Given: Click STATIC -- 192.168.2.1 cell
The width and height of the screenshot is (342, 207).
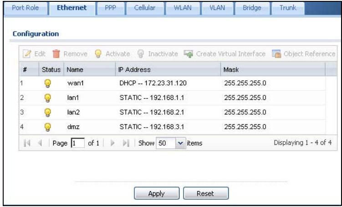Looking at the screenshot, I should tap(152, 112).
